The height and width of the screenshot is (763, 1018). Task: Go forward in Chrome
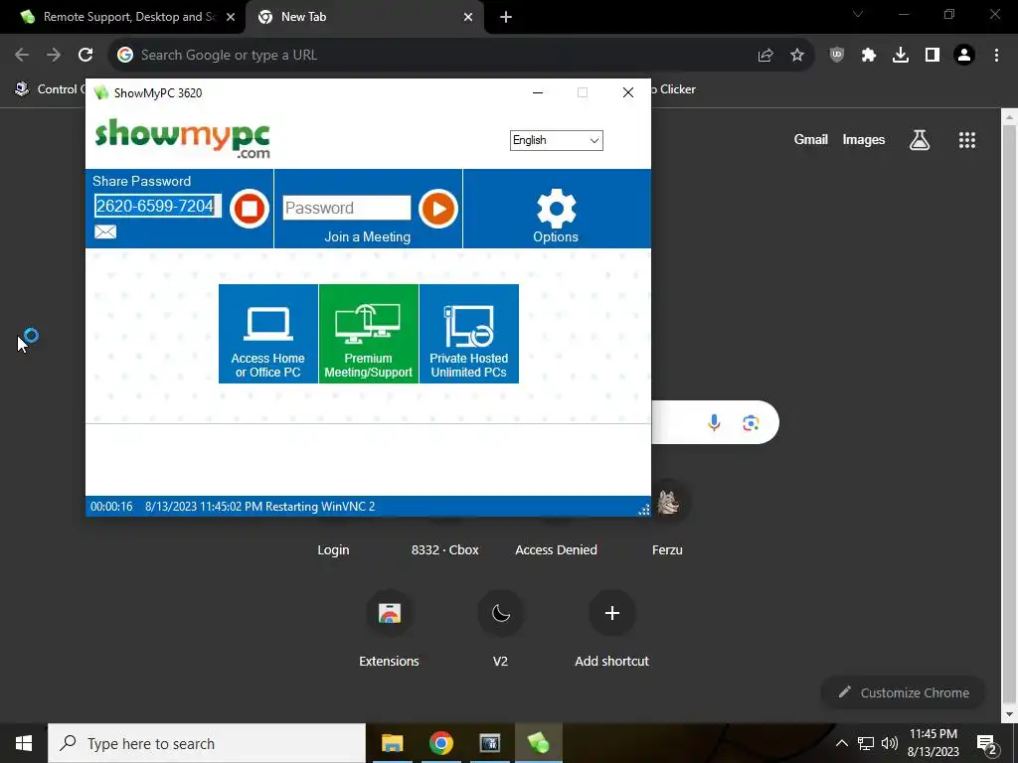tap(54, 56)
